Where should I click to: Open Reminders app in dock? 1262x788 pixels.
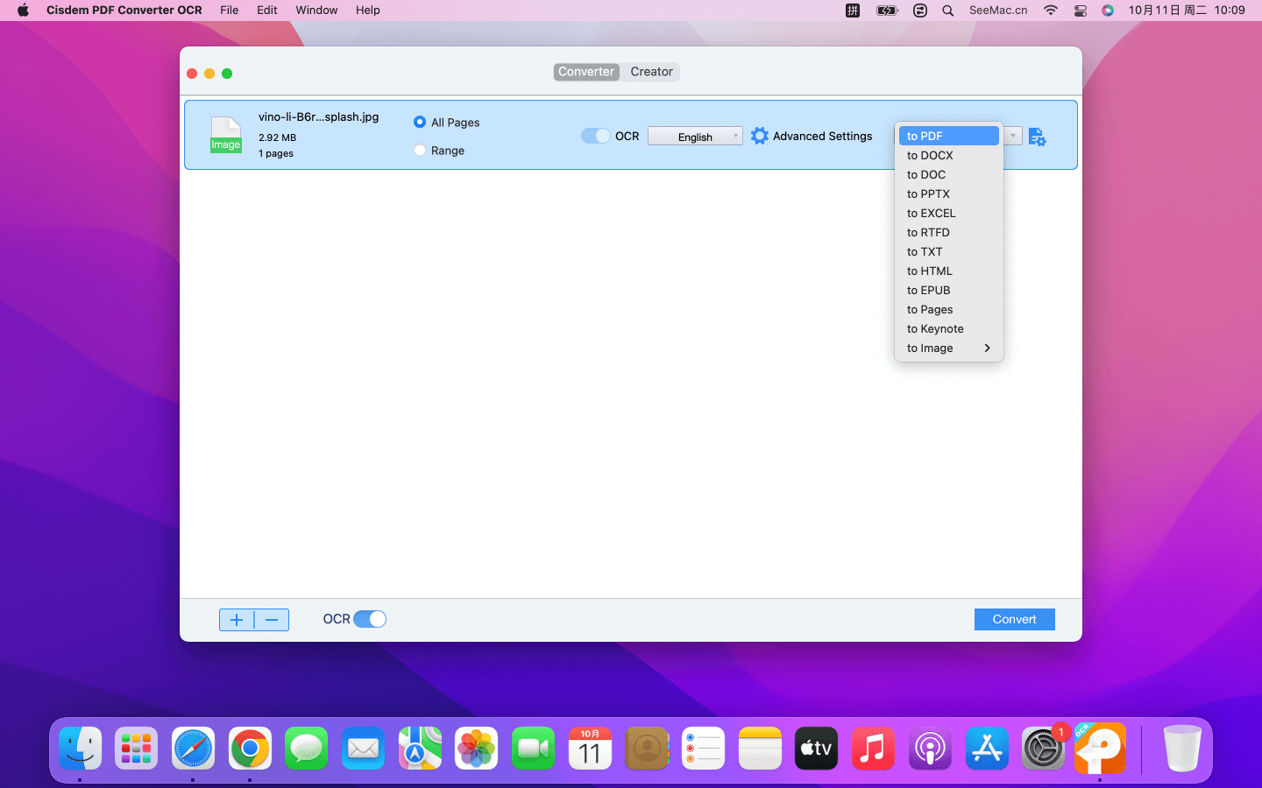coord(703,749)
